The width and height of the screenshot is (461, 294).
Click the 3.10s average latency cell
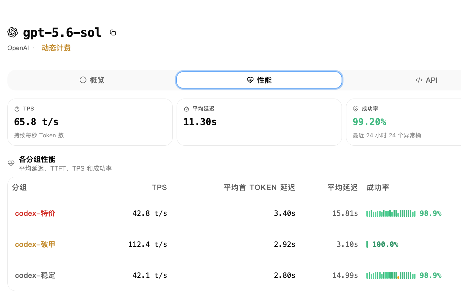pyautogui.click(x=347, y=244)
